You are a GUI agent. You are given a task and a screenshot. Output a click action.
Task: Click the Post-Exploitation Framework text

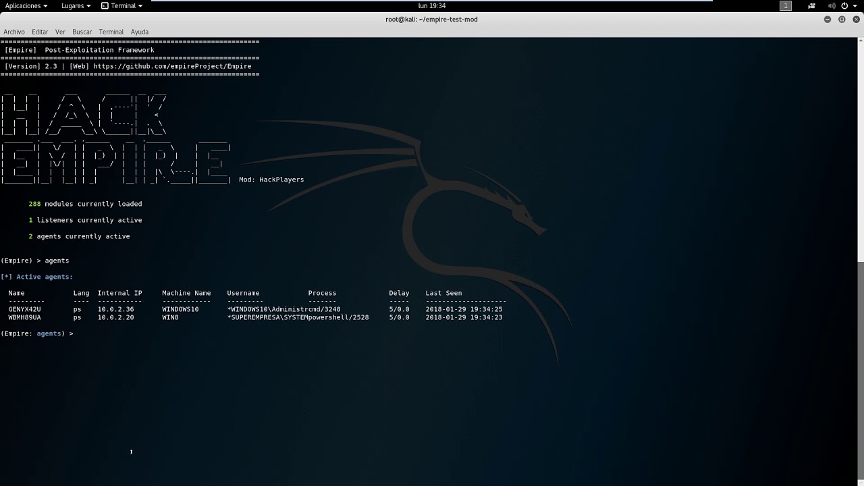click(x=99, y=50)
